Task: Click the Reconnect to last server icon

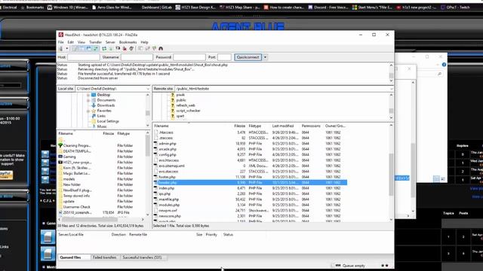Action: 131,48
